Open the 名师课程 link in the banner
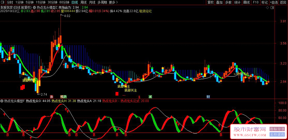The height and width of the screenshot is (140, 288). (277, 135)
